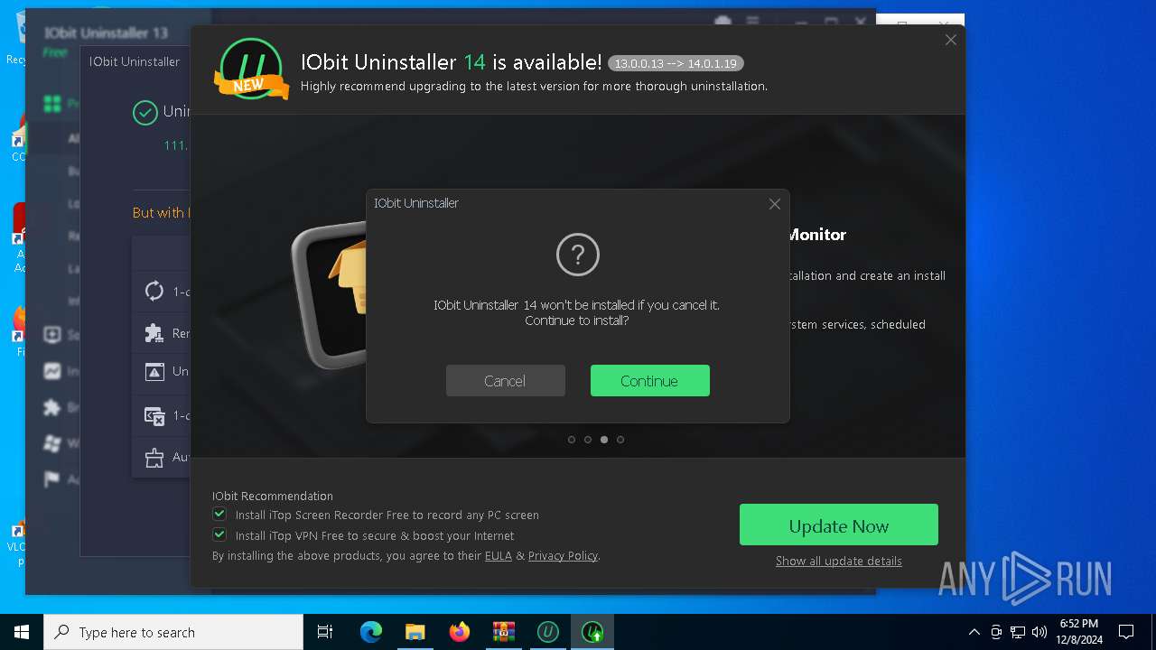Click Cancel in the confirmation dialog

pyautogui.click(x=505, y=381)
